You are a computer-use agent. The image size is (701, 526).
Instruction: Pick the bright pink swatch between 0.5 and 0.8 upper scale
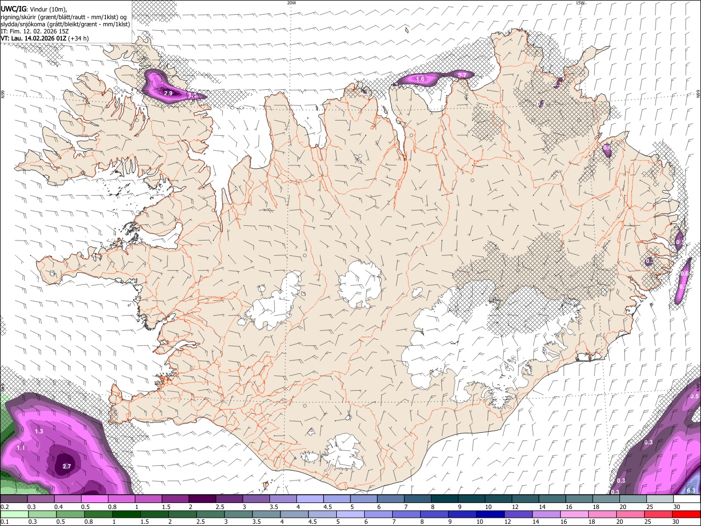click(94, 499)
